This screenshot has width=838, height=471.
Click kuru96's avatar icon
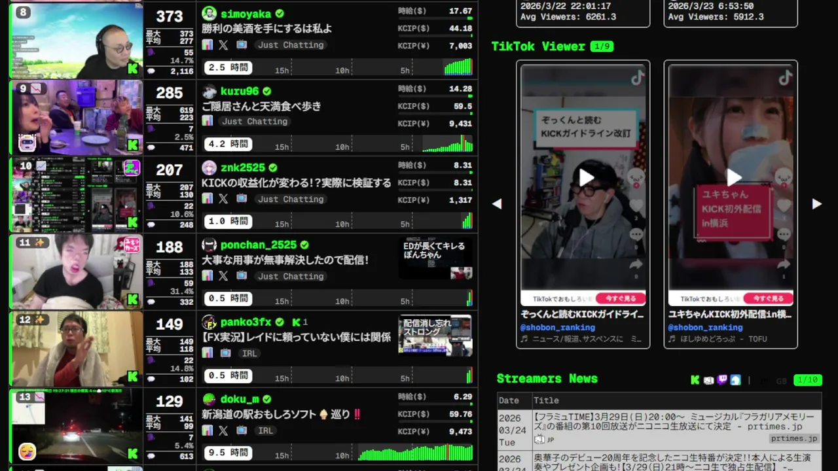tap(209, 91)
